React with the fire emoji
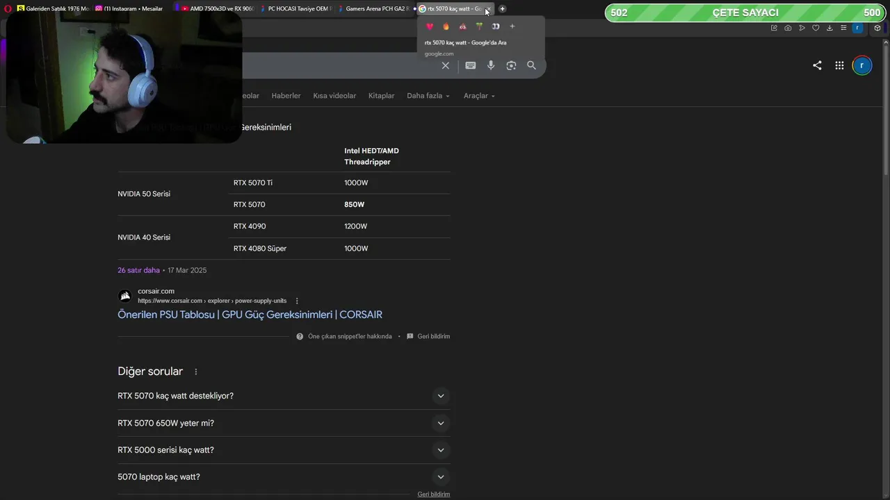 pyautogui.click(x=446, y=26)
